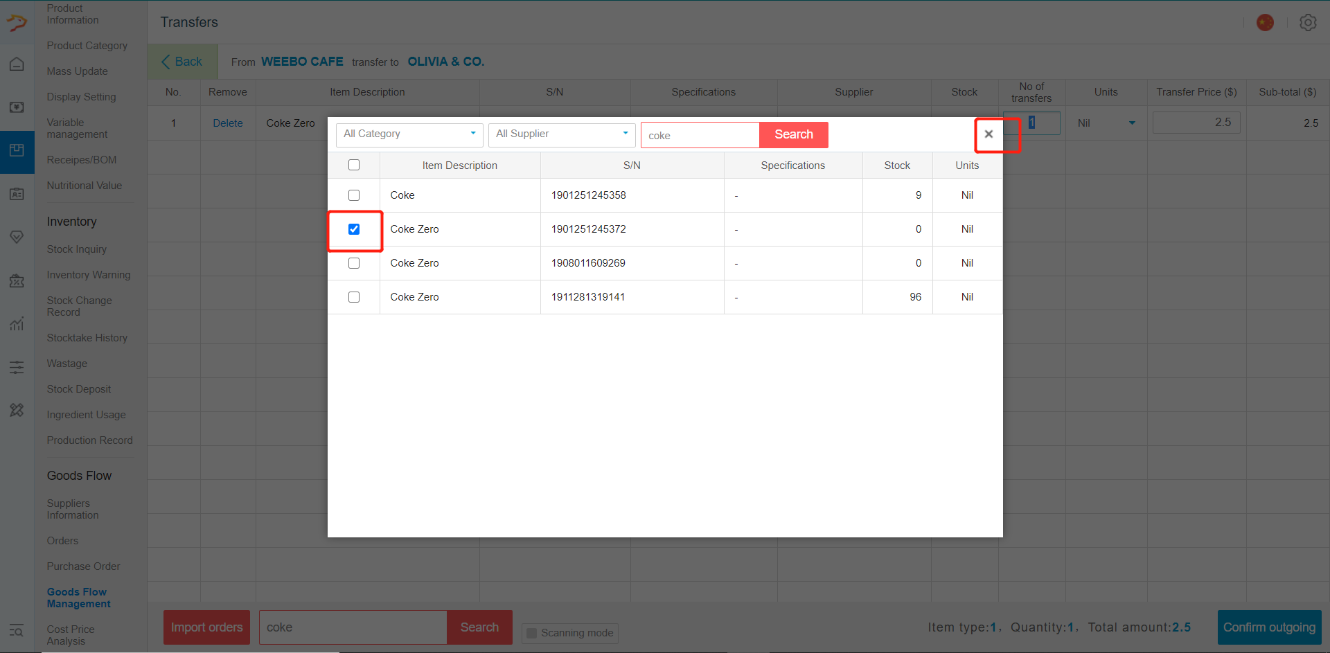
Task: Click the Delete link for Coke Zero
Action: coord(228,123)
